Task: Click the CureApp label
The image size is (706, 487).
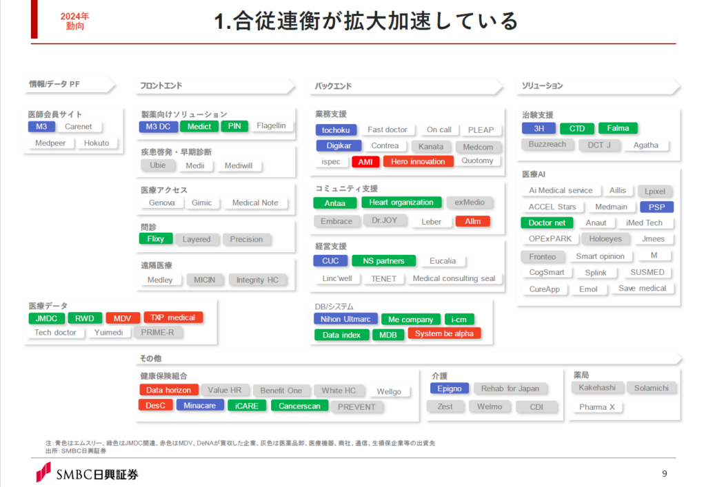Action: 545,289
